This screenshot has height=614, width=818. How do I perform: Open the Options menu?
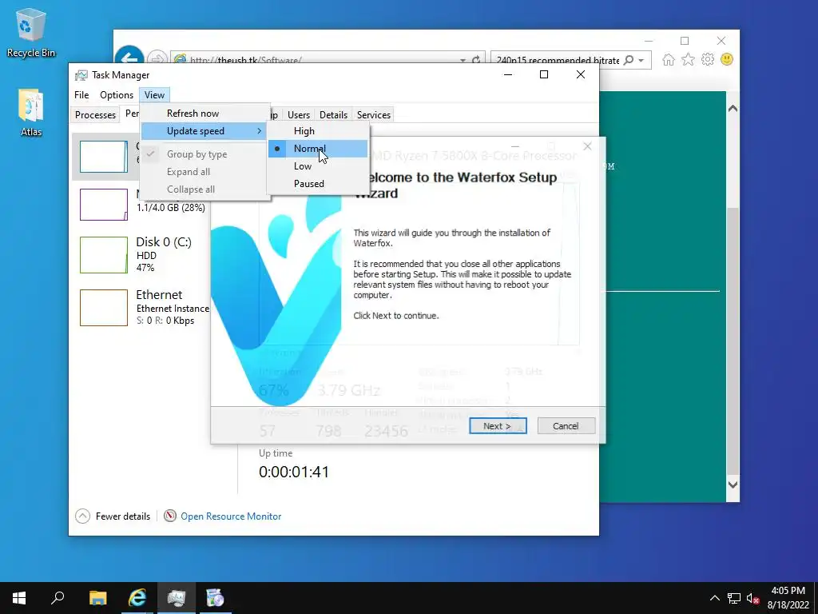[x=117, y=95]
